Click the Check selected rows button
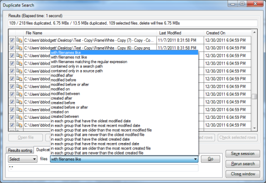 coord(237,138)
